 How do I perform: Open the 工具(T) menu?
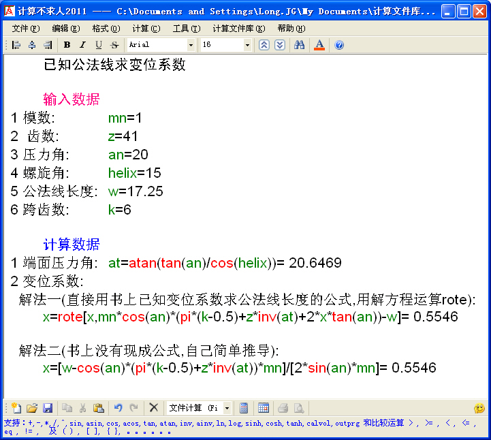[187, 29]
